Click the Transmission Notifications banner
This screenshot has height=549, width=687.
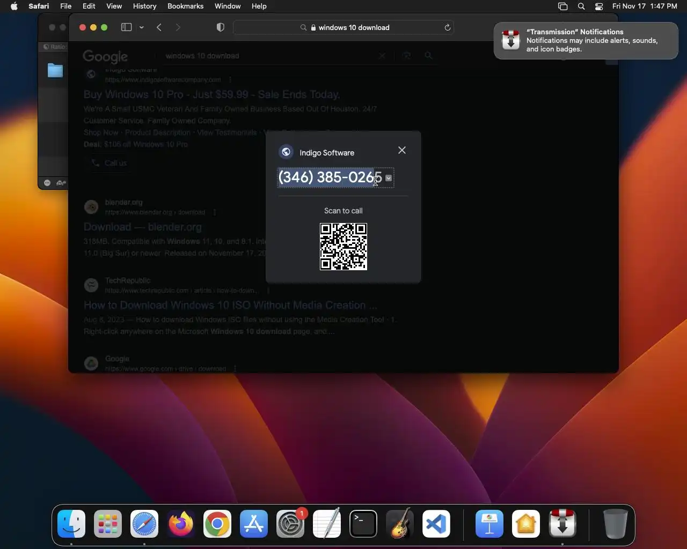(x=586, y=41)
